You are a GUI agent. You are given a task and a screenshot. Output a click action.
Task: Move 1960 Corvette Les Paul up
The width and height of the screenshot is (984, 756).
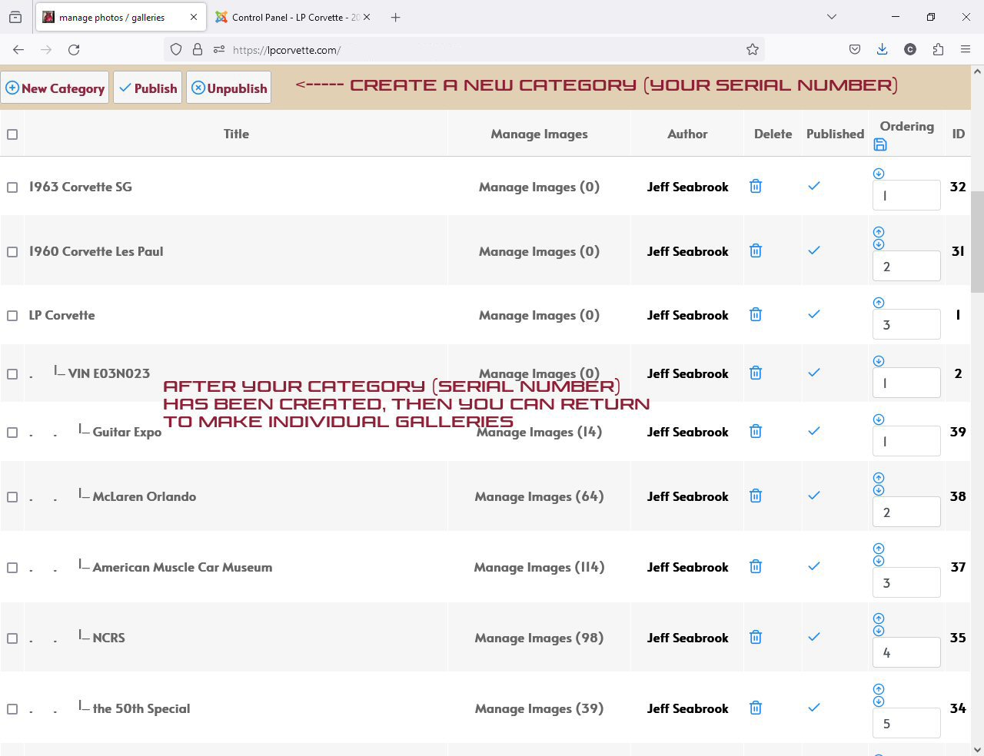click(x=879, y=232)
